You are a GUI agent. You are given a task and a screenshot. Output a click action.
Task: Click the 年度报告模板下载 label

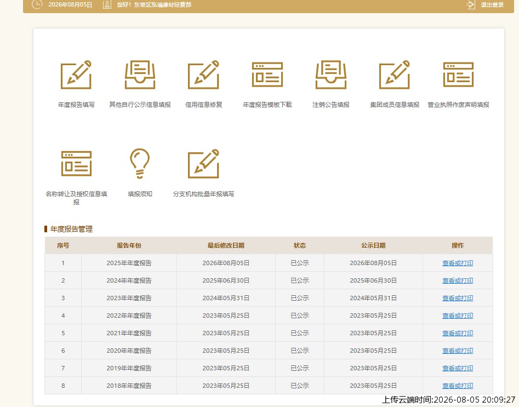267,105
